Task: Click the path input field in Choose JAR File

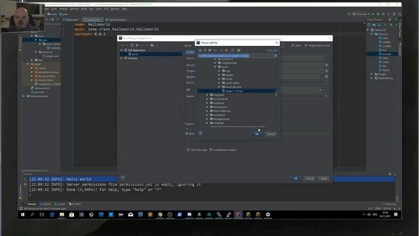Action: 236,56
